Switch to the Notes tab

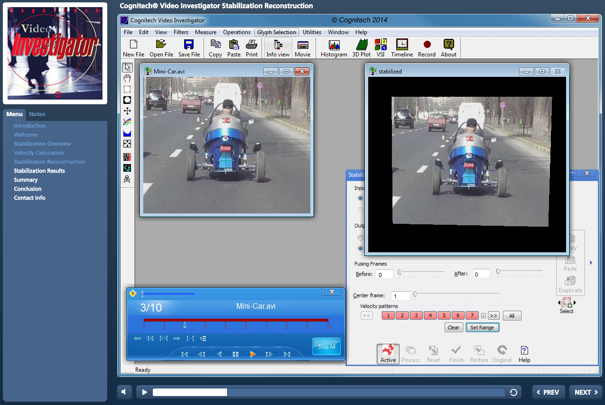point(37,114)
